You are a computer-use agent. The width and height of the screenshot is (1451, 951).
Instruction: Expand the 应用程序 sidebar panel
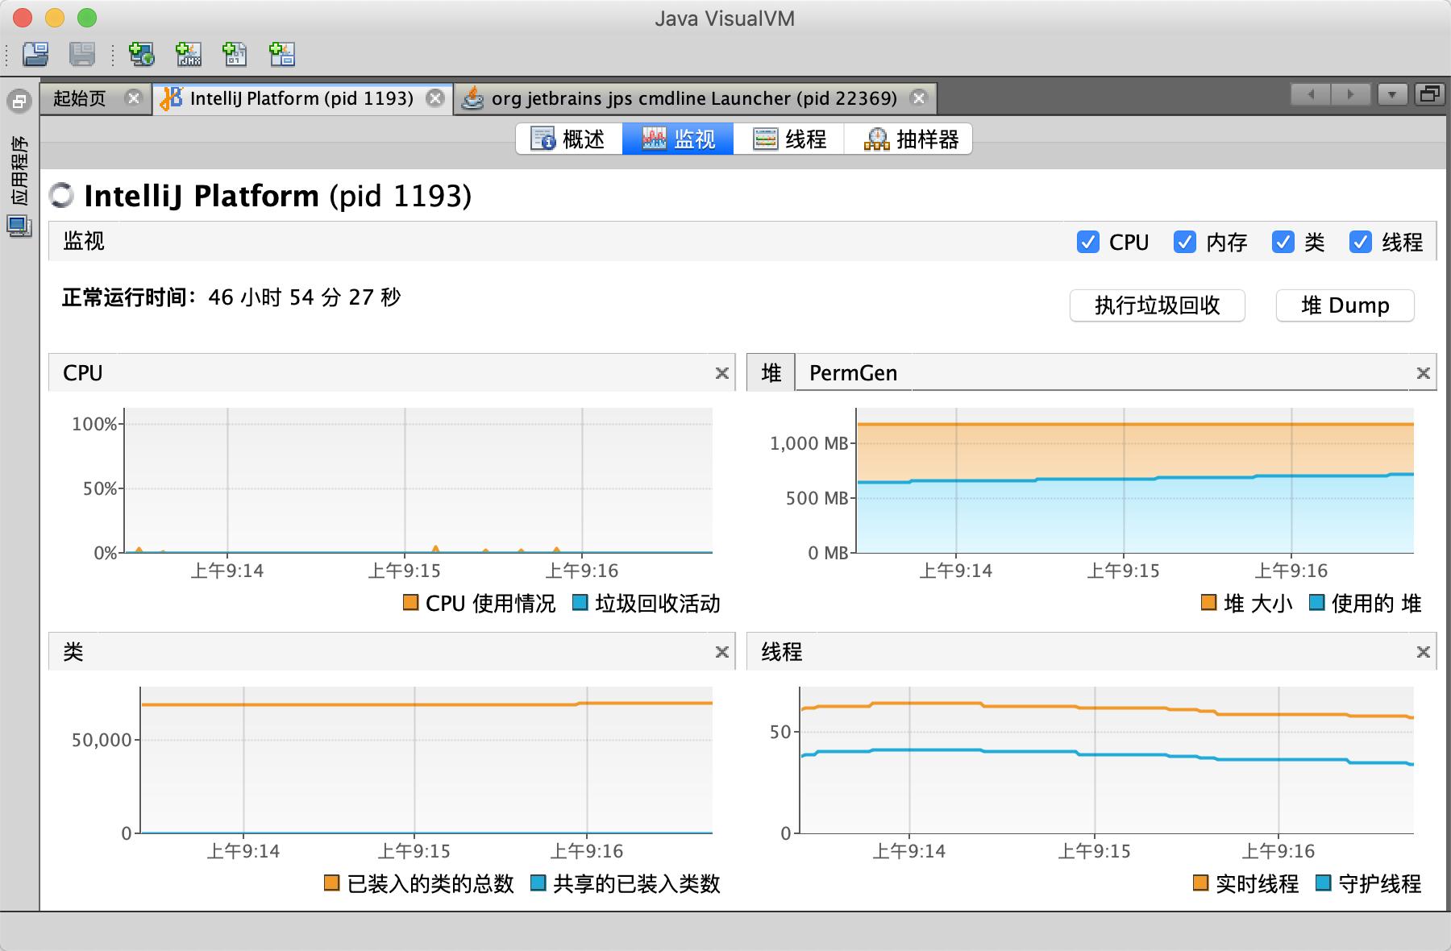19,171
